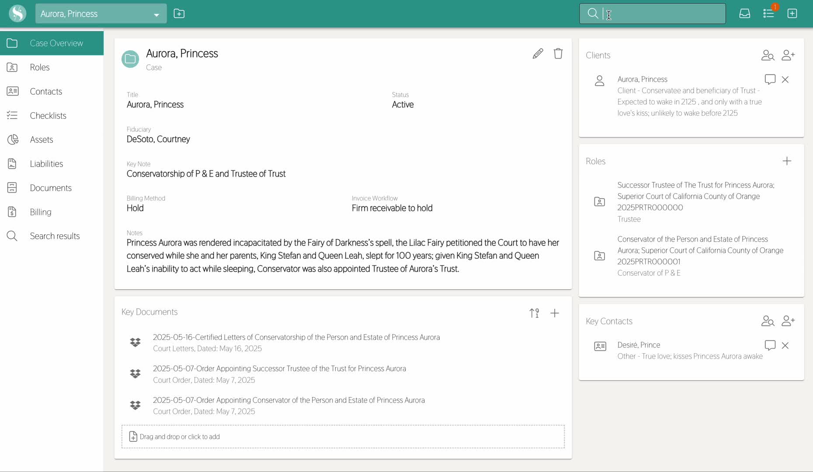Open Liabilities in the sidebar
813x472 pixels.
[x=52, y=163]
